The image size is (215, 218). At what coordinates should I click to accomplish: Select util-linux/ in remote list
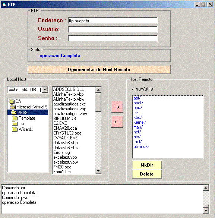(x=141, y=146)
